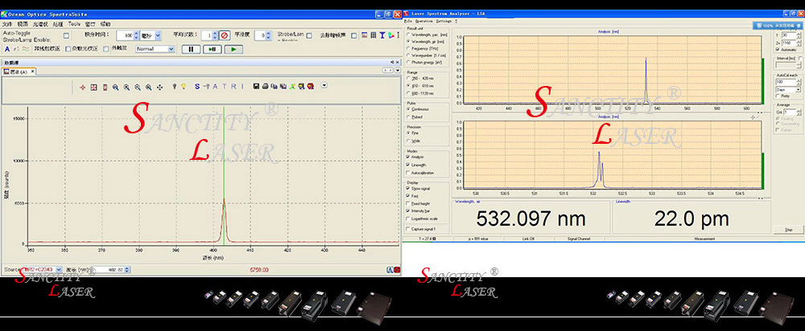This screenshot has height=331, width=805.
Task: Select the 600 - 1120 nm range
Action: [x=419, y=93]
